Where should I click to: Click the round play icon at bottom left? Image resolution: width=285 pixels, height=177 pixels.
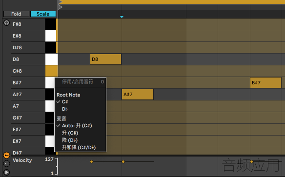pyautogui.click(x=6, y=172)
